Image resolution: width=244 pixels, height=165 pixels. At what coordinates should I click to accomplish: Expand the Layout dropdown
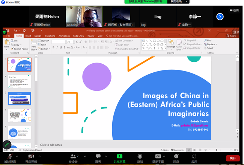(45, 41)
